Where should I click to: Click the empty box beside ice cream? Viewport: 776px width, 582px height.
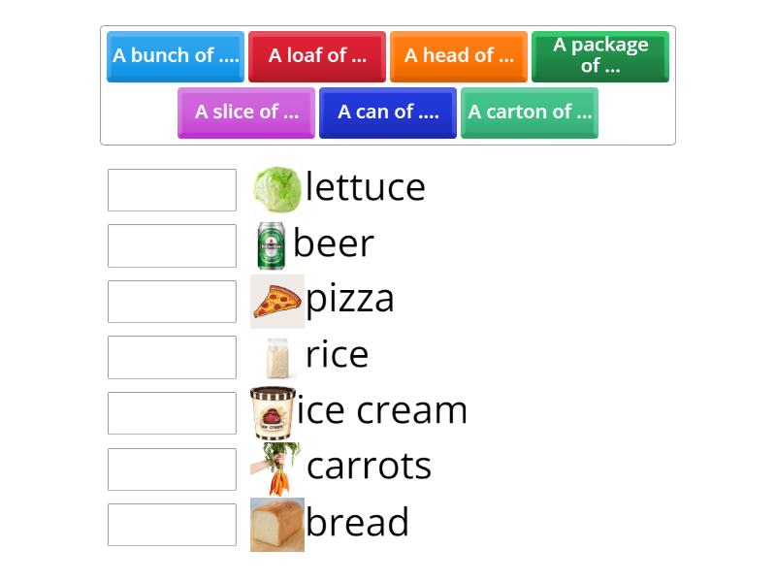pyautogui.click(x=172, y=413)
